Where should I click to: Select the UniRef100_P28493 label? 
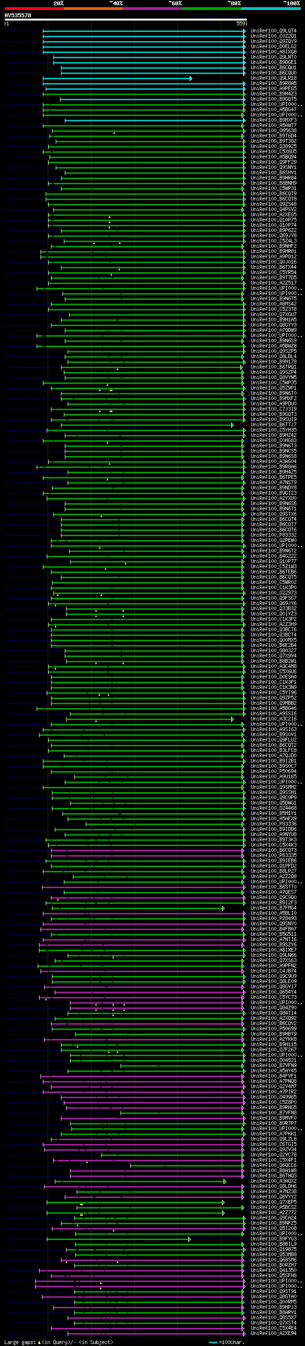[x=273, y=919]
